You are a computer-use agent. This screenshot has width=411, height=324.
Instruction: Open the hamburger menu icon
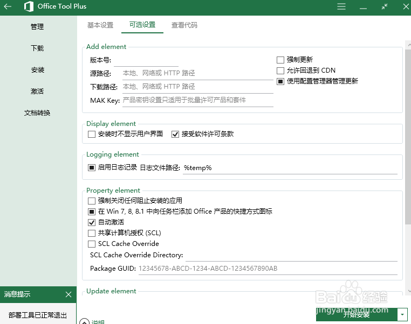[x=341, y=6]
